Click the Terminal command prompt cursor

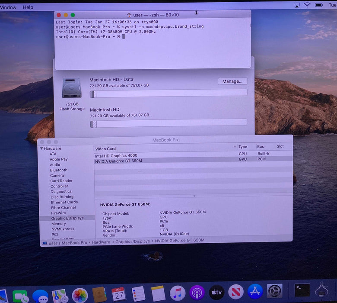[x=124, y=37]
